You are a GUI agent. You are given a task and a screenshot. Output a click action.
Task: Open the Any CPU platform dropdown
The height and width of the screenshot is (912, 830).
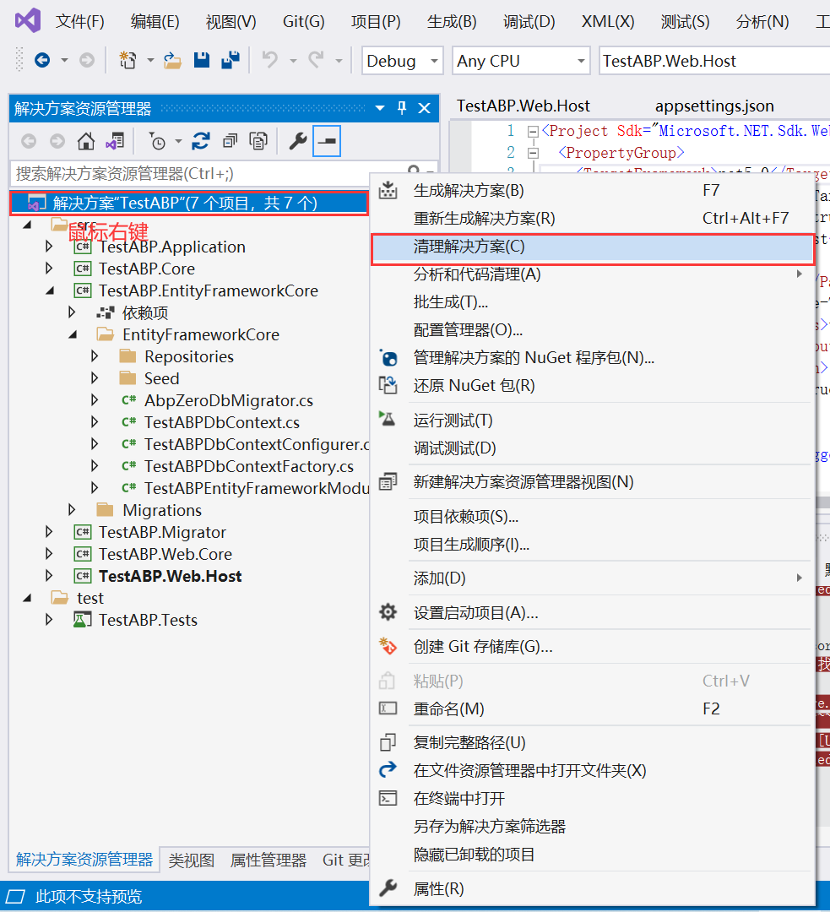[x=521, y=61]
